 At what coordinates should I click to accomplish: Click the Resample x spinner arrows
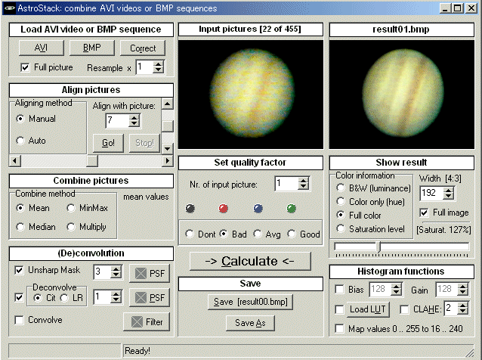(158, 67)
